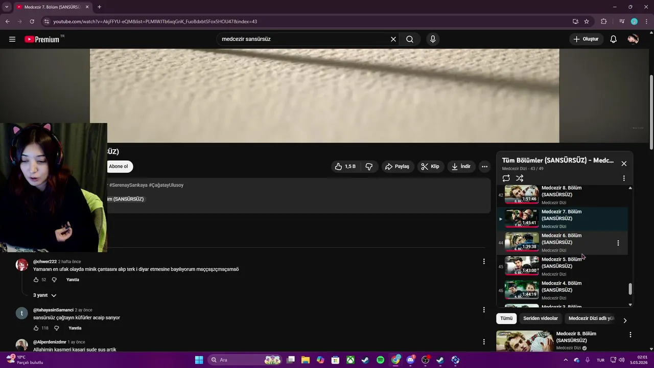Image resolution: width=654 pixels, height=368 pixels.
Task: Open action menu for @Alperdenizdmr comment
Action: (x=484, y=341)
